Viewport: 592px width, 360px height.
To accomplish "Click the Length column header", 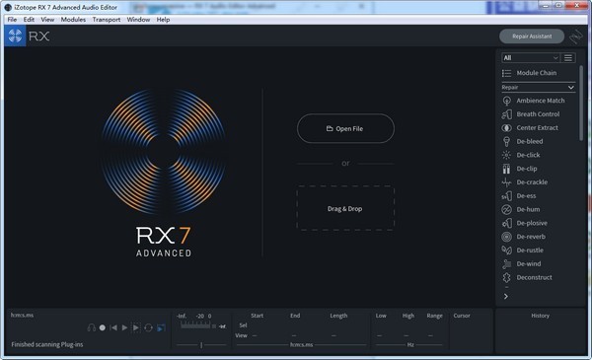I will 338,316.
